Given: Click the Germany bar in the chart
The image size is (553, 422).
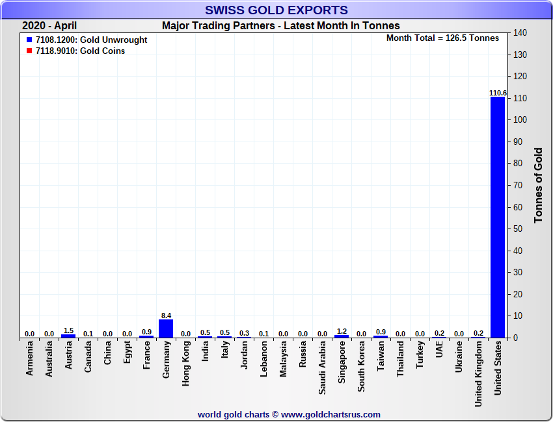Looking at the screenshot, I should click(166, 329).
